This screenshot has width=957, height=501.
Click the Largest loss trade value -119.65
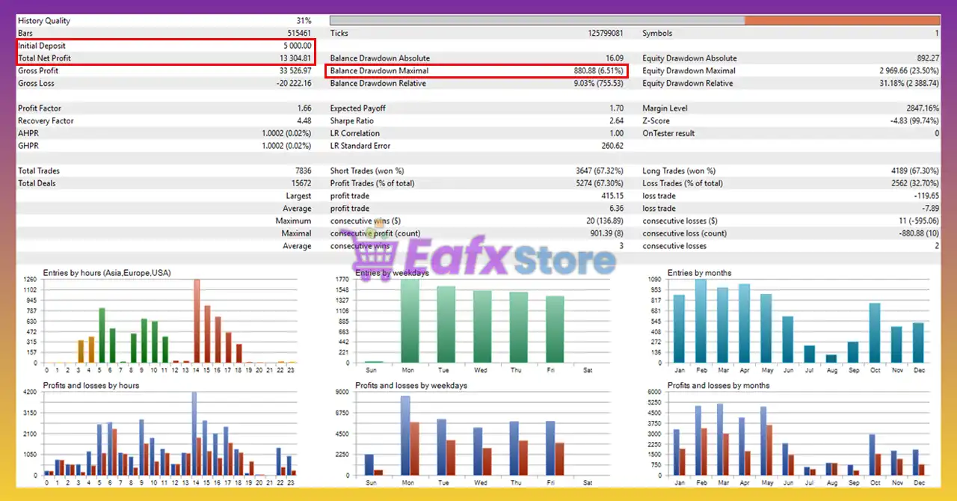[x=926, y=196]
